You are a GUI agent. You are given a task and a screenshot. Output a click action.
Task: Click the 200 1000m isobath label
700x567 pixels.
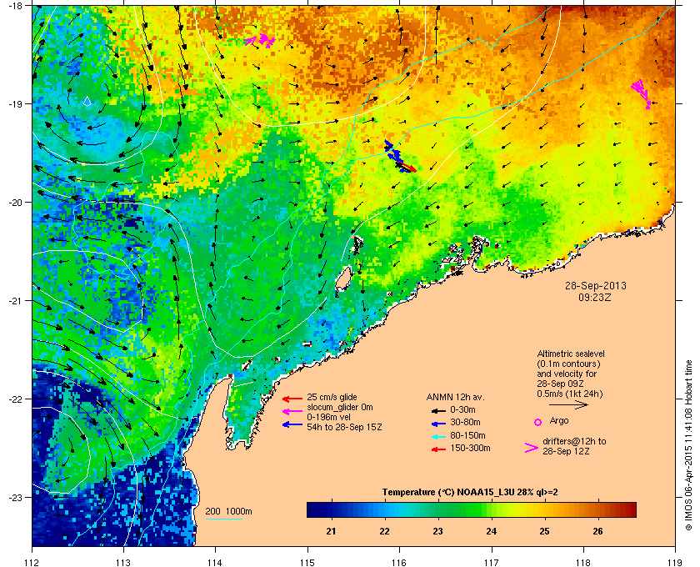228,512
